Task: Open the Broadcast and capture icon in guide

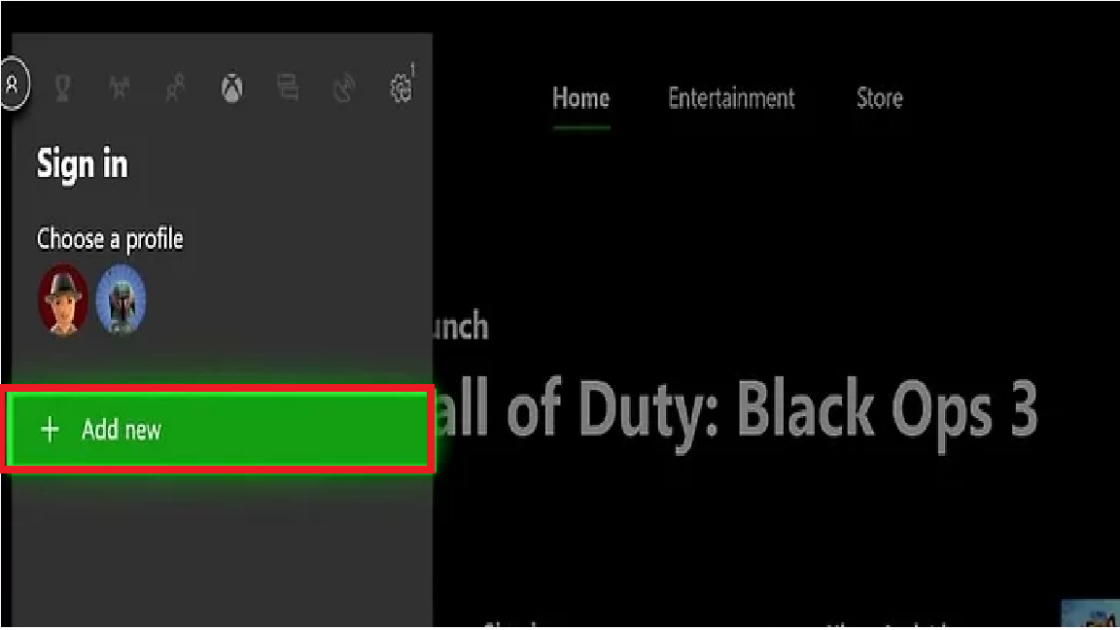Action: click(x=344, y=87)
